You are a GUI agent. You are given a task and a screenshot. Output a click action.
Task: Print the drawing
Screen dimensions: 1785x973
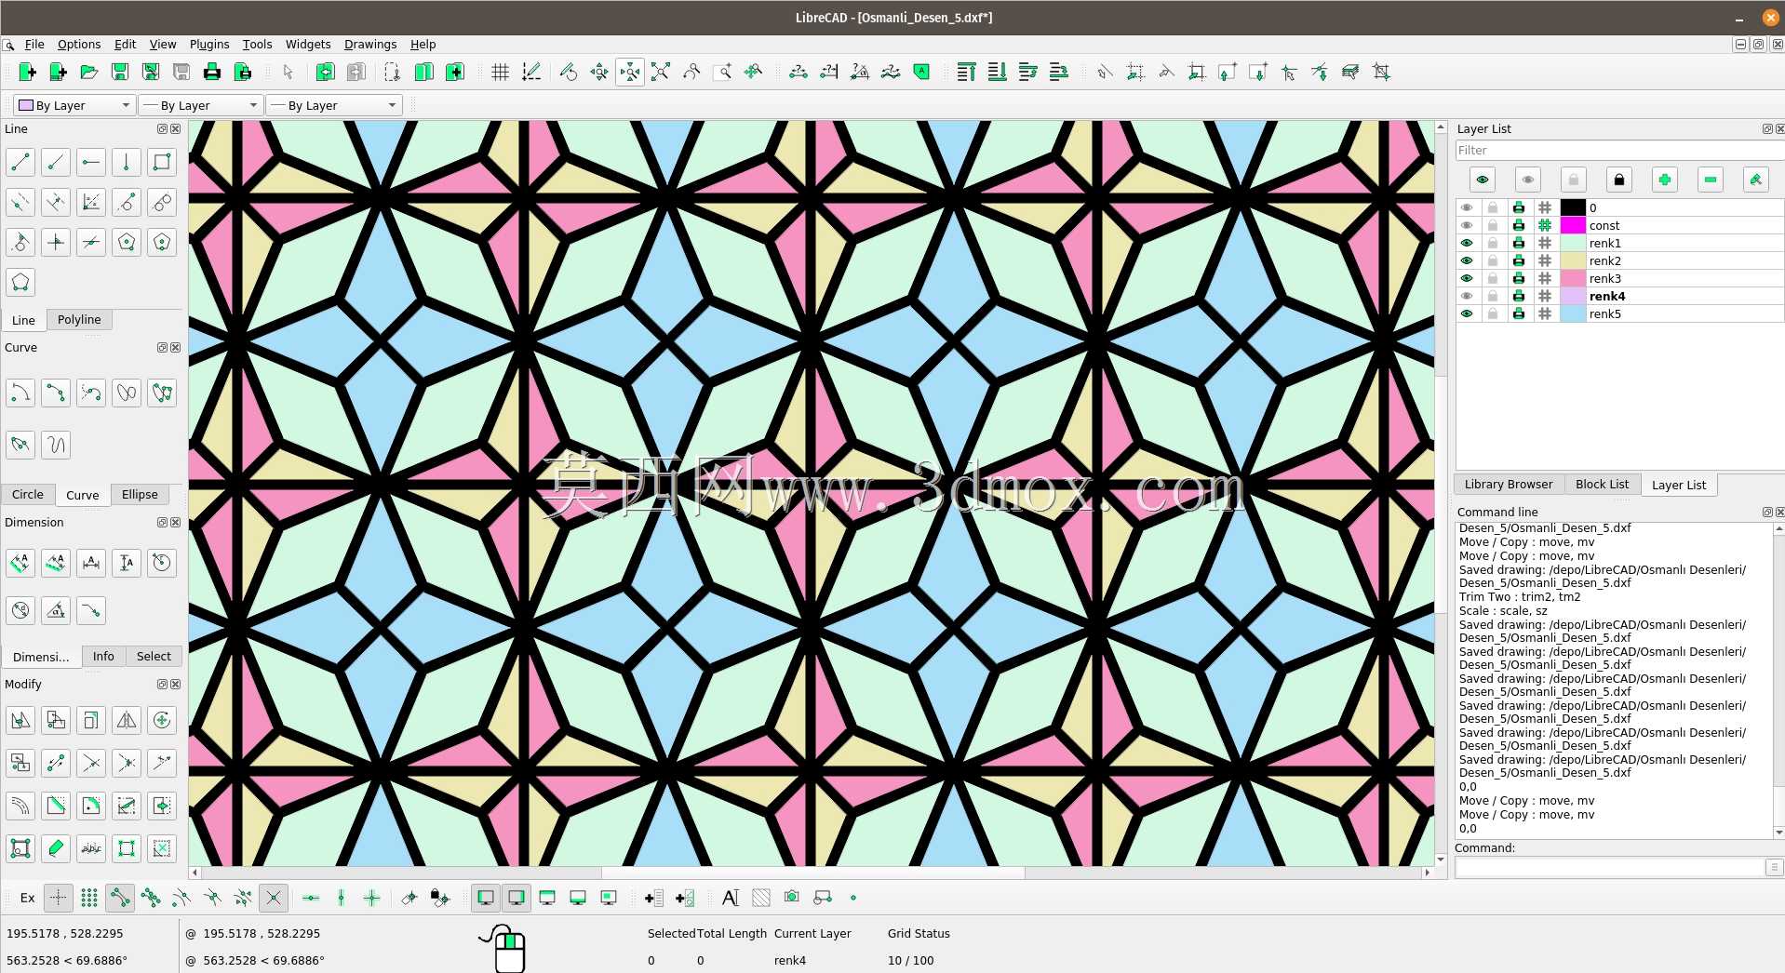coord(211,72)
